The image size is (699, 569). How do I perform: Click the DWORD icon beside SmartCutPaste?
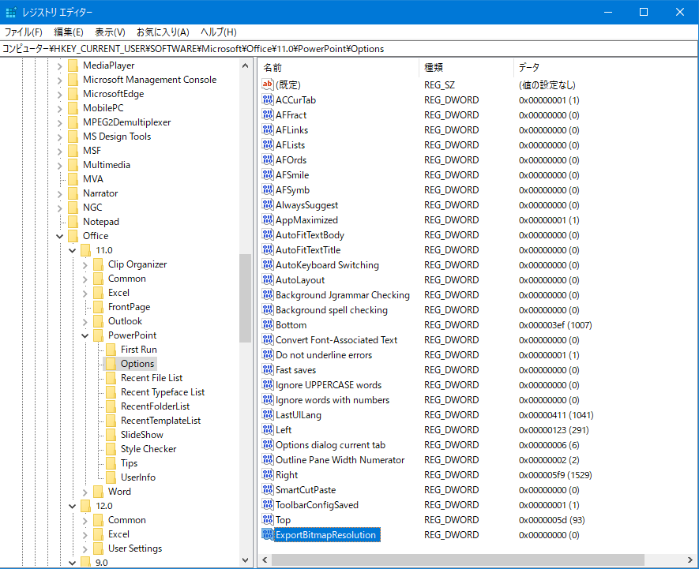[268, 490]
